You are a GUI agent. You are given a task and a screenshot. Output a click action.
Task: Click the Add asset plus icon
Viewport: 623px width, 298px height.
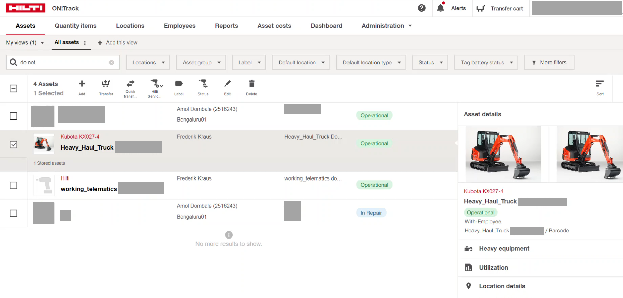pyautogui.click(x=82, y=84)
